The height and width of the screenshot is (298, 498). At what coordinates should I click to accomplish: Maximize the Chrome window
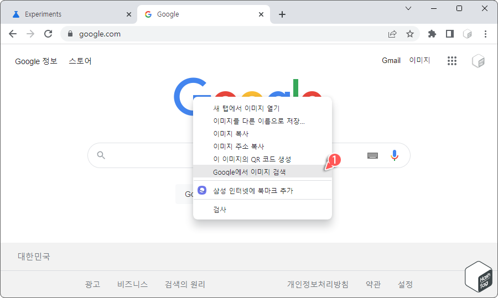[x=459, y=8]
